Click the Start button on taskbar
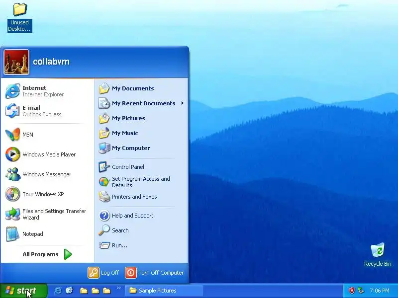Viewport: 398px width, 298px height. point(23,291)
